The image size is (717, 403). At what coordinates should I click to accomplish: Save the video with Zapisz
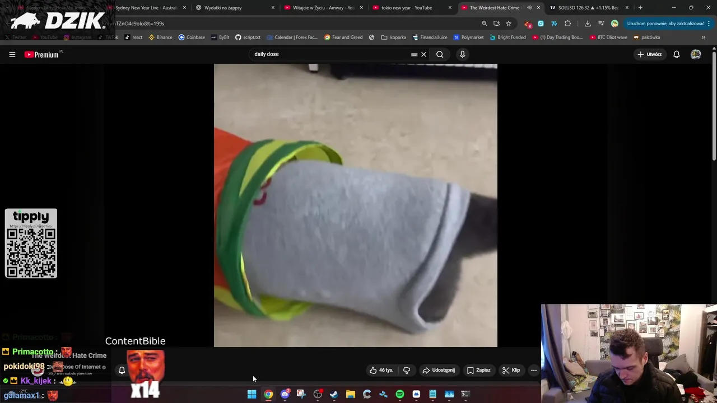(x=479, y=370)
